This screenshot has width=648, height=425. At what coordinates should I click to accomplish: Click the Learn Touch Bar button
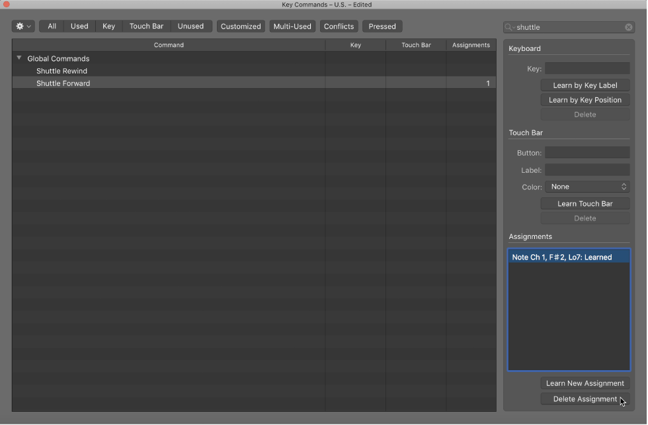pyautogui.click(x=585, y=203)
